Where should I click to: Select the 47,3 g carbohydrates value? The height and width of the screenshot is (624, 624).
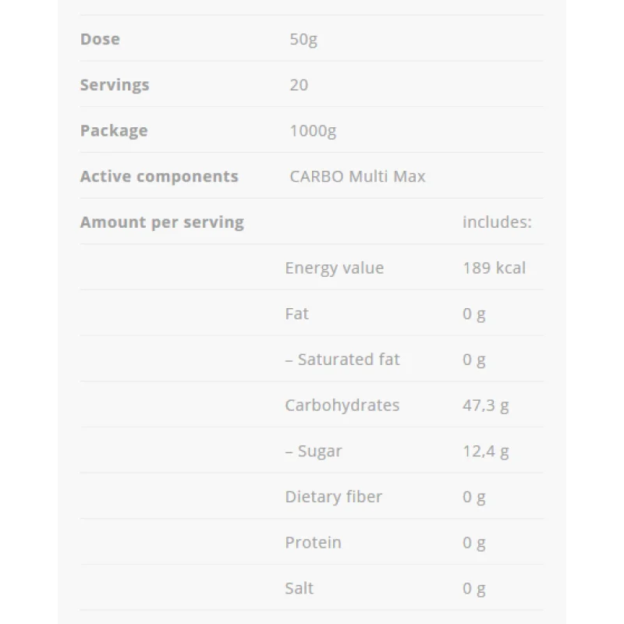pos(485,406)
